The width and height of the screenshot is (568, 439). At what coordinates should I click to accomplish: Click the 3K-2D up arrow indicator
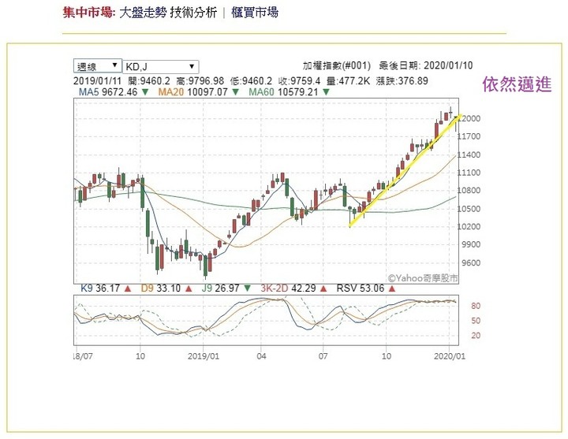[323, 288]
